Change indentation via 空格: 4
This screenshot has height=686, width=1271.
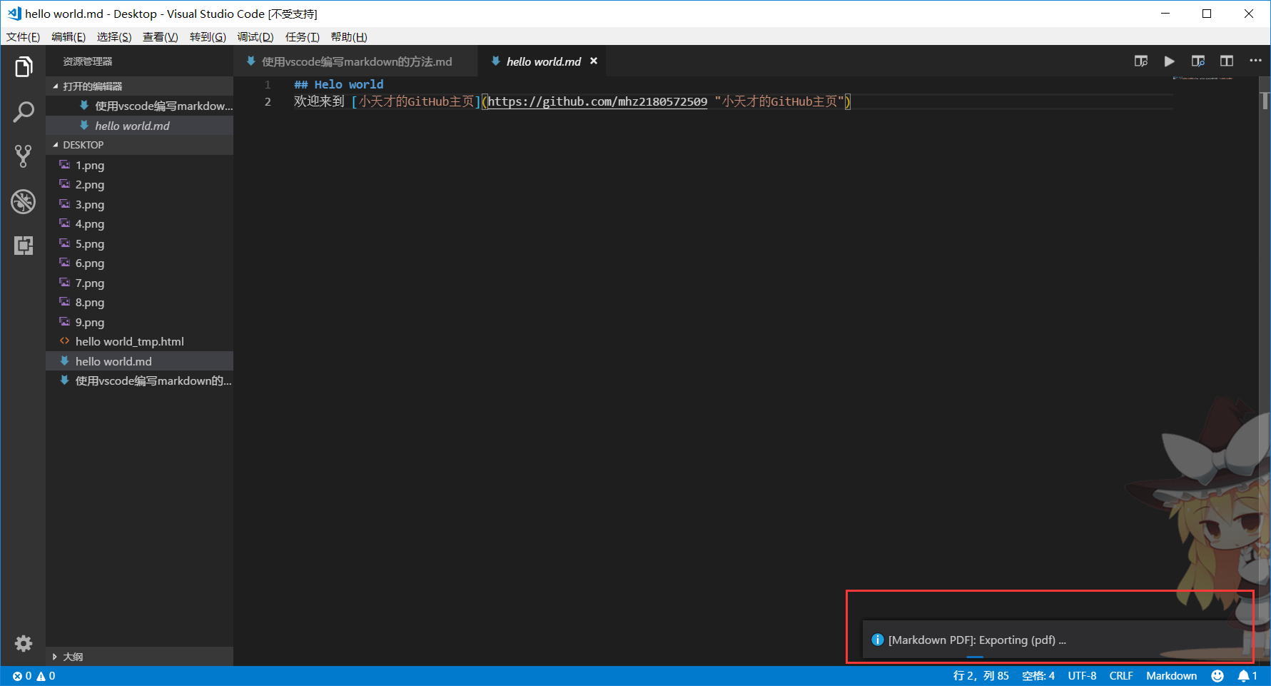(1038, 676)
